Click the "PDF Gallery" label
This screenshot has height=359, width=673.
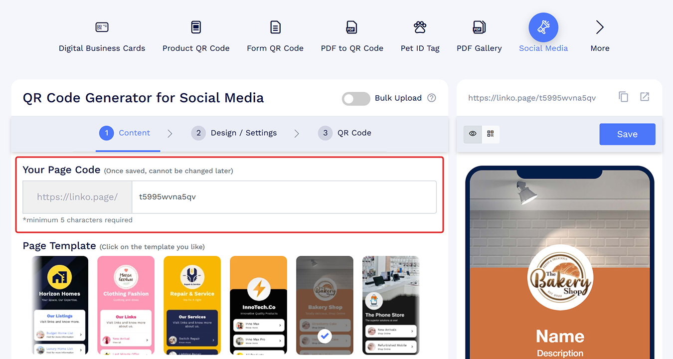click(479, 48)
